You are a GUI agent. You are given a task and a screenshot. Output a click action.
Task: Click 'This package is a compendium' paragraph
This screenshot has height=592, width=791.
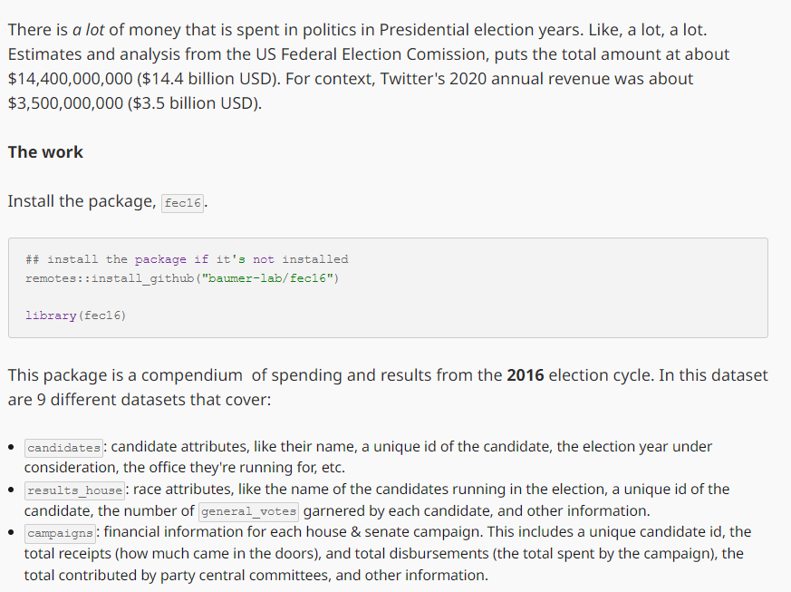click(x=125, y=375)
